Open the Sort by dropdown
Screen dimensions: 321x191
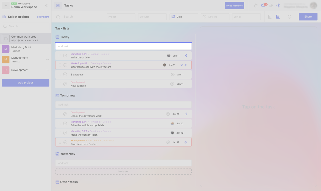pyautogui.click(x=246, y=17)
